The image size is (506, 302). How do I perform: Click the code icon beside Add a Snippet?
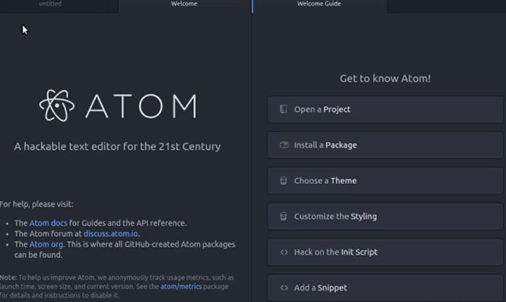(284, 288)
